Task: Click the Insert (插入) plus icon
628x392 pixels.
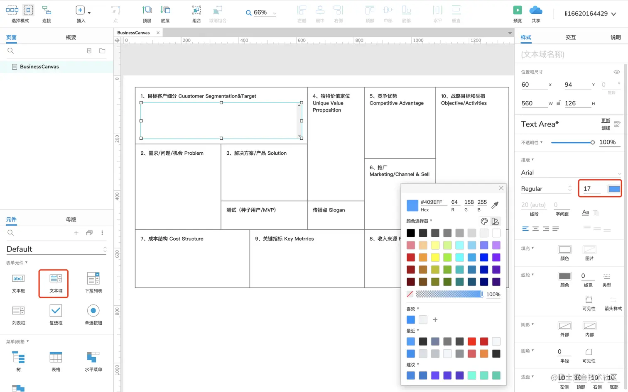Action: 80,10
